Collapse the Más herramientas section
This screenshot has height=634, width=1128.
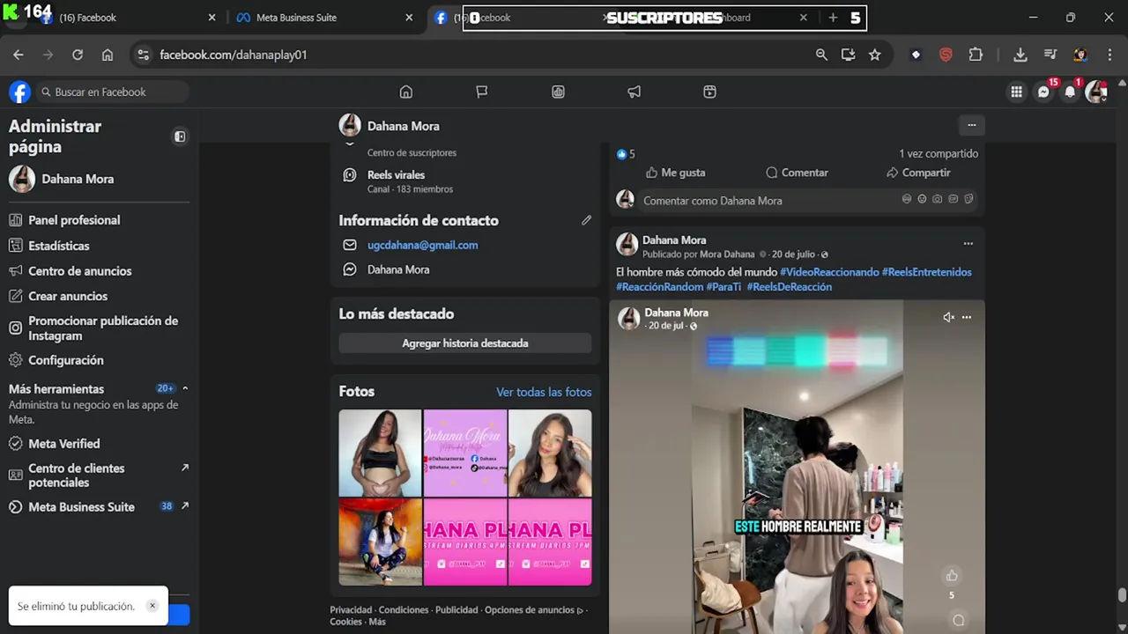pyautogui.click(x=185, y=388)
